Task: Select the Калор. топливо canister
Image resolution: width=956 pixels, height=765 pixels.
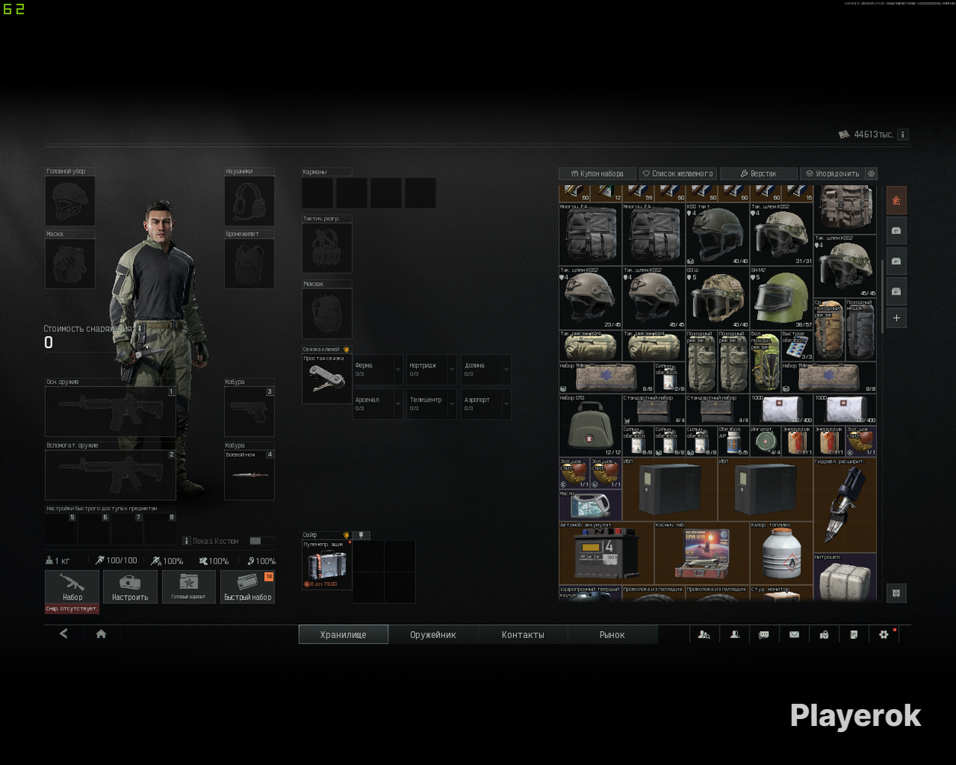Action: 781,553
